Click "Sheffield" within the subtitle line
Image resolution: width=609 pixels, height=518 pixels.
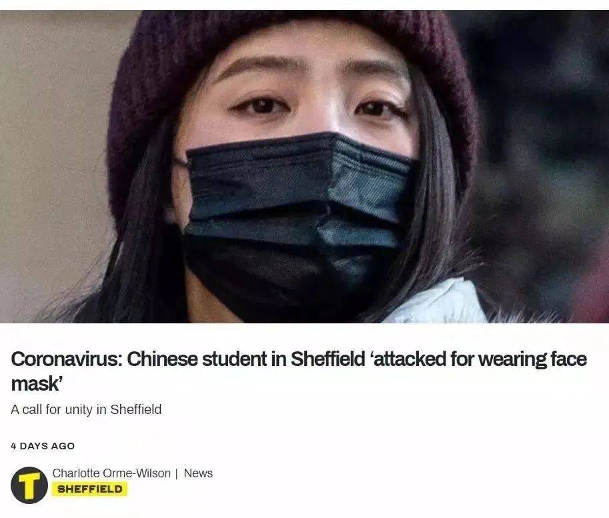coord(136,409)
